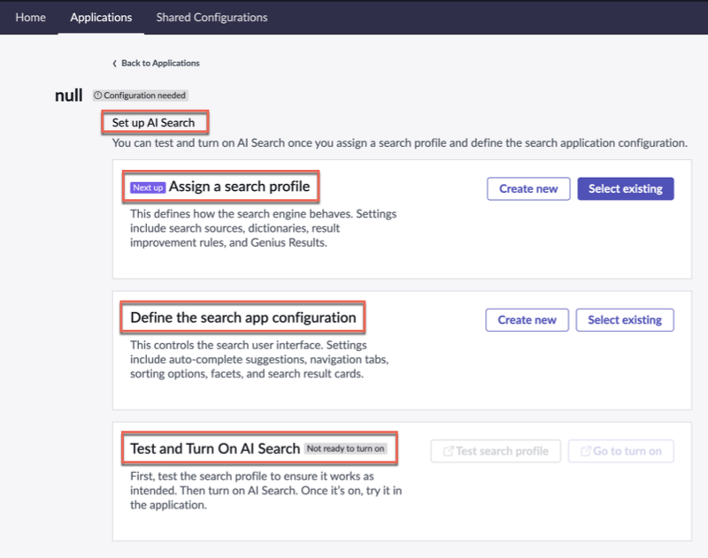Select existing search profile

click(626, 188)
